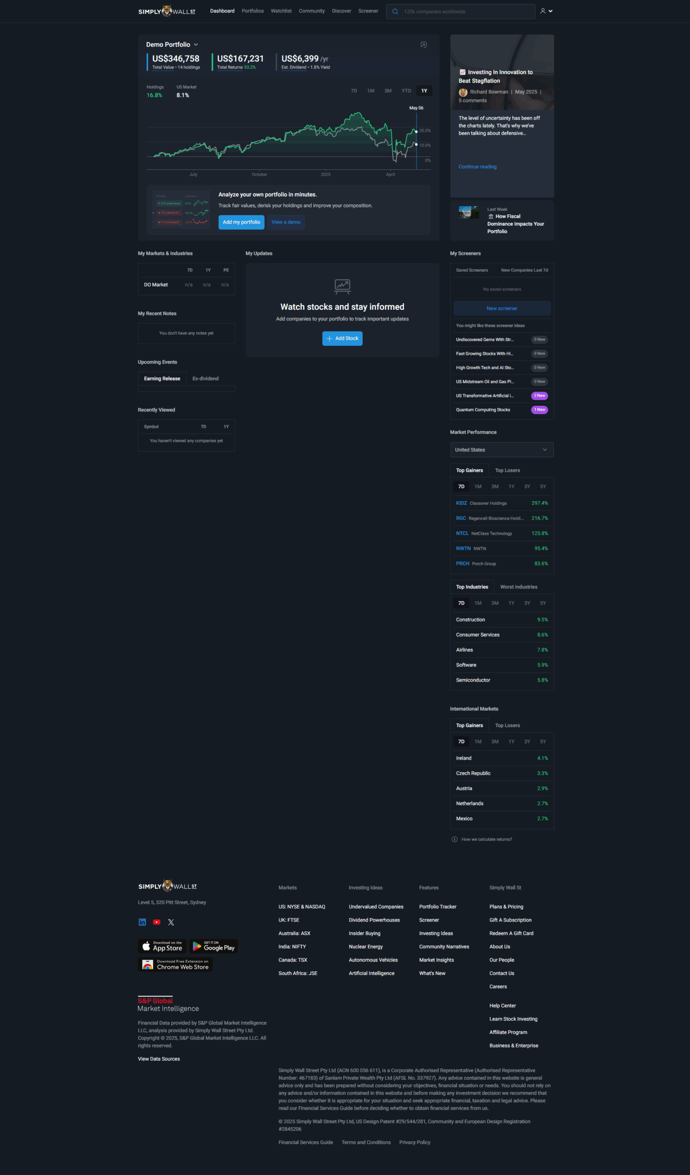The image size is (690, 1175).
Task: Open the Screener menu in top navigation
Action: (x=368, y=11)
